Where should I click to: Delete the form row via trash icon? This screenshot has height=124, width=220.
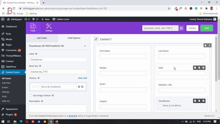click(x=206, y=45)
